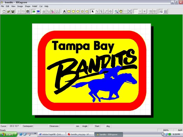Open the Image menu
The height and width of the screenshot is (137, 183).
(x=20, y=6)
